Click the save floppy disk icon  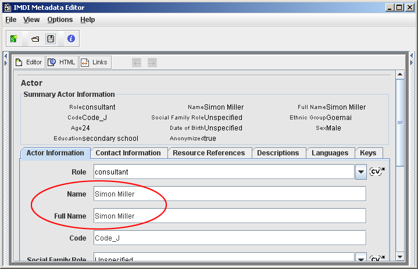[x=51, y=39]
